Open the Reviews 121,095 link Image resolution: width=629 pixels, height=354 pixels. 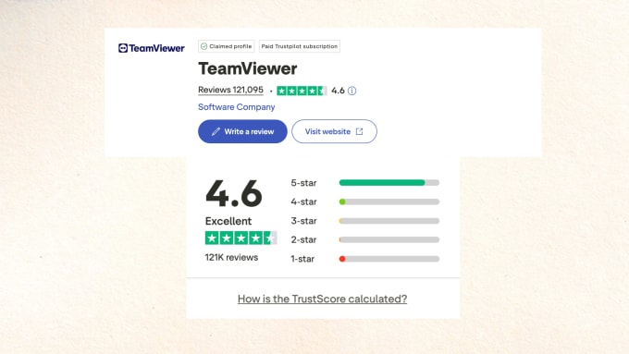point(230,90)
